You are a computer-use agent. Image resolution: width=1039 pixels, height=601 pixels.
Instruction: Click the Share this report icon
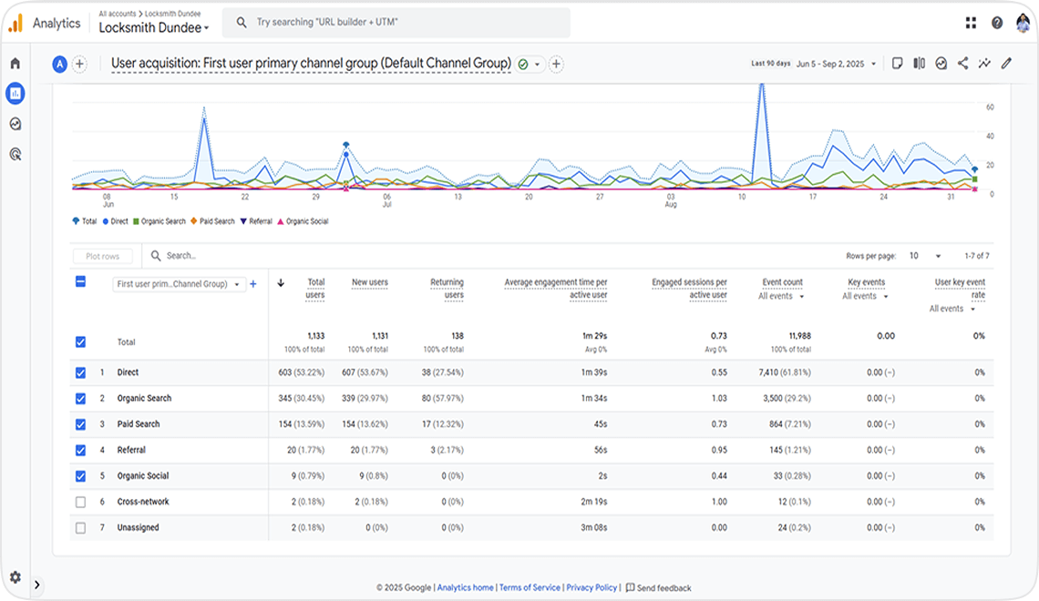(x=962, y=64)
